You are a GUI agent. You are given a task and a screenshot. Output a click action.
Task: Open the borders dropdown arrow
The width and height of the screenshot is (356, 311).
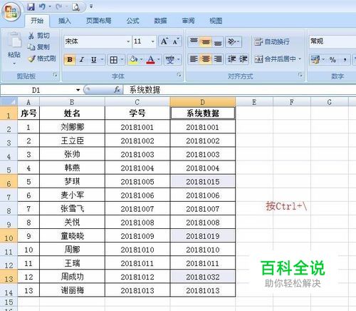coord(122,59)
